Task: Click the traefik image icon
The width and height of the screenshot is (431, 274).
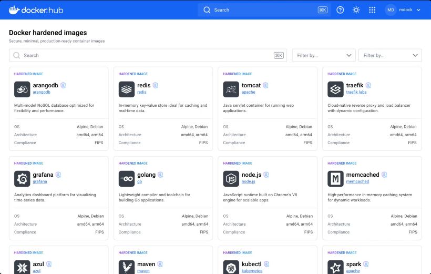Action: pyautogui.click(x=335, y=89)
